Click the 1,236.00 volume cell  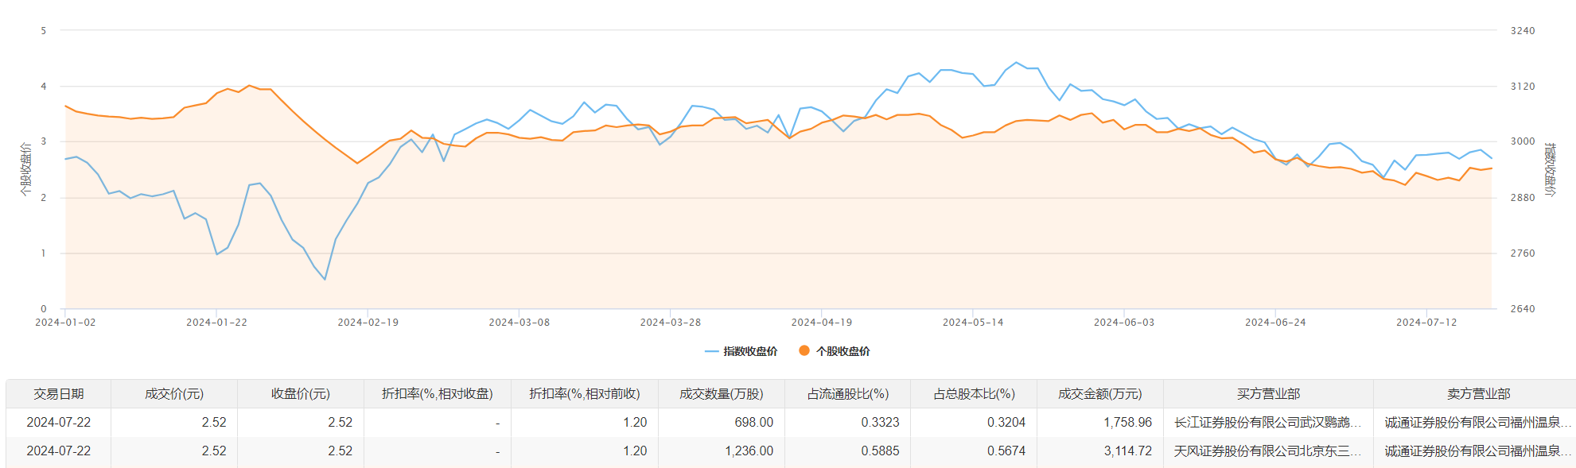(x=749, y=451)
